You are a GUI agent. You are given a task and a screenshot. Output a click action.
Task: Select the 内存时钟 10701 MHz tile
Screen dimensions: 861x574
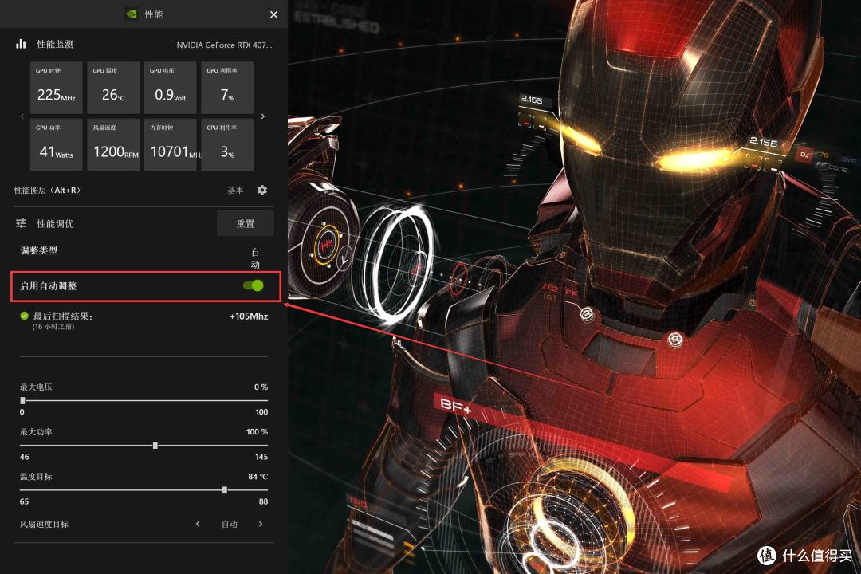click(x=171, y=144)
